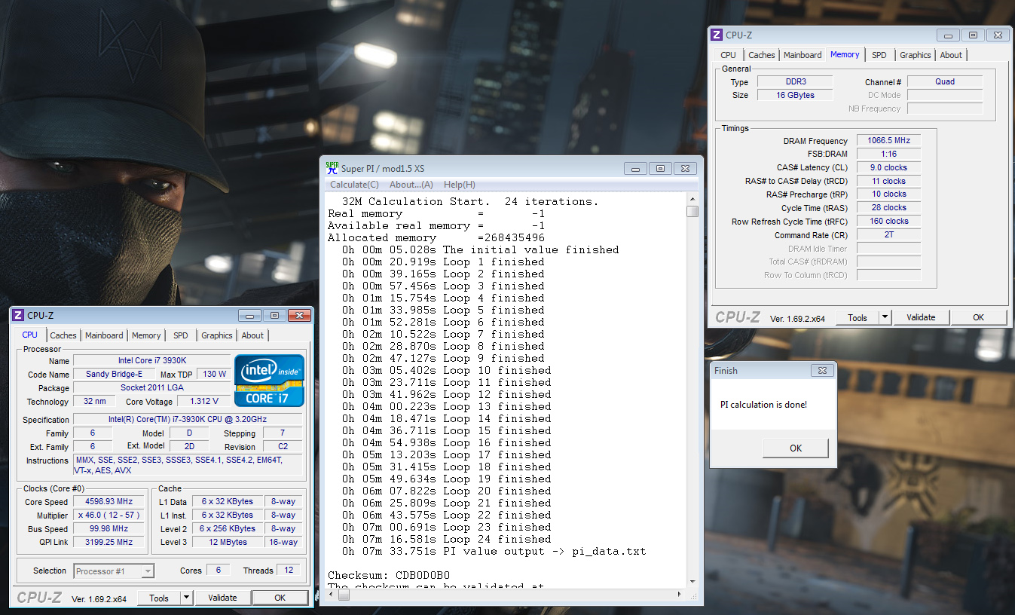Screen dimensions: 1015x615
Task: Switch to Memory tab in CPU-Z CPU window
Action: click(x=146, y=335)
